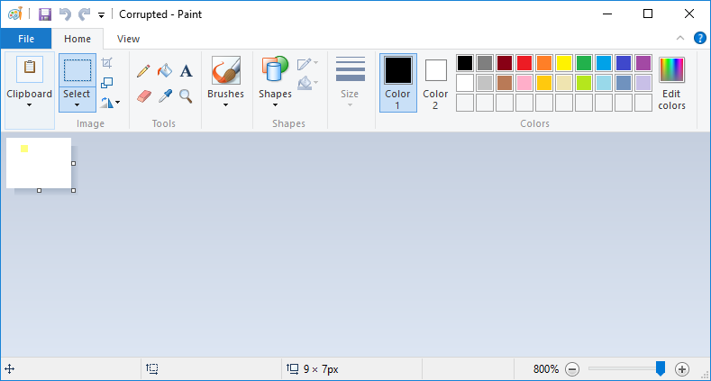Switch active color to Color 2

click(x=435, y=83)
